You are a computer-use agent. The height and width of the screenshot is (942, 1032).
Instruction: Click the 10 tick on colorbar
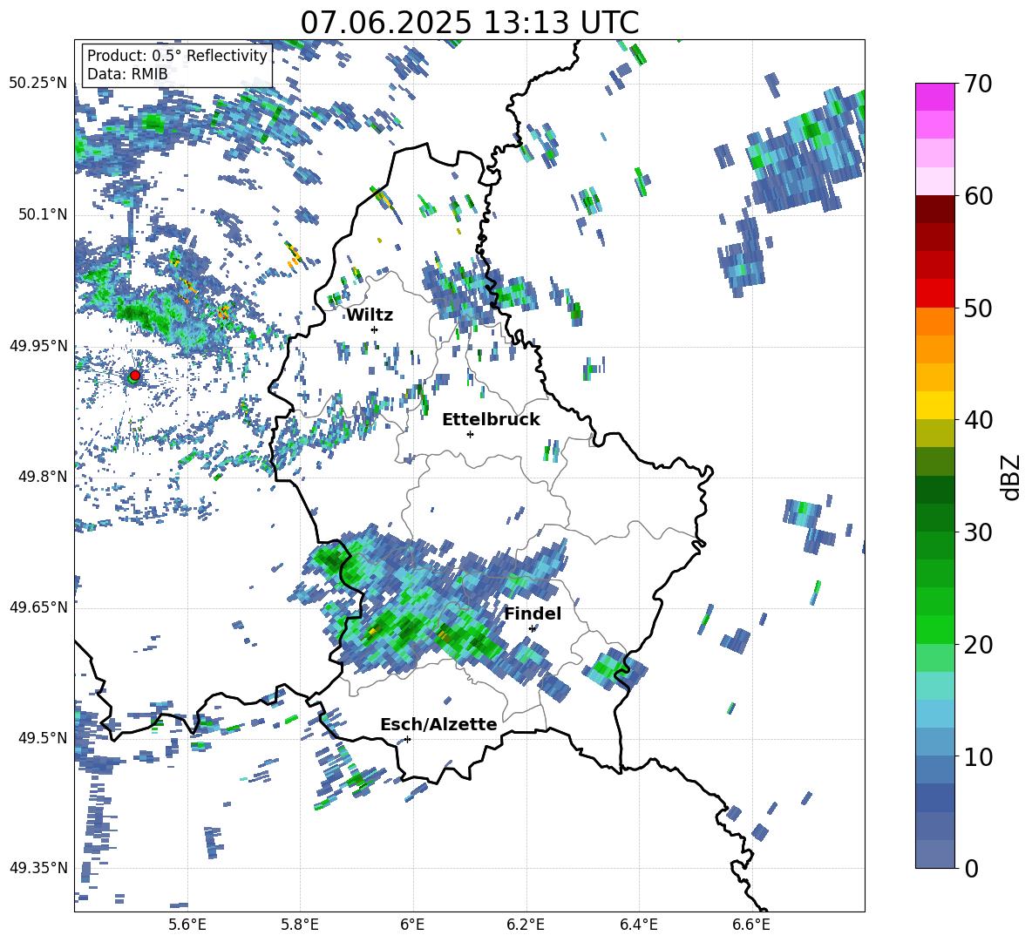pos(978,757)
